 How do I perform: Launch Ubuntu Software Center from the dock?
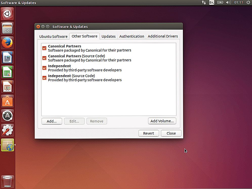click(7, 101)
